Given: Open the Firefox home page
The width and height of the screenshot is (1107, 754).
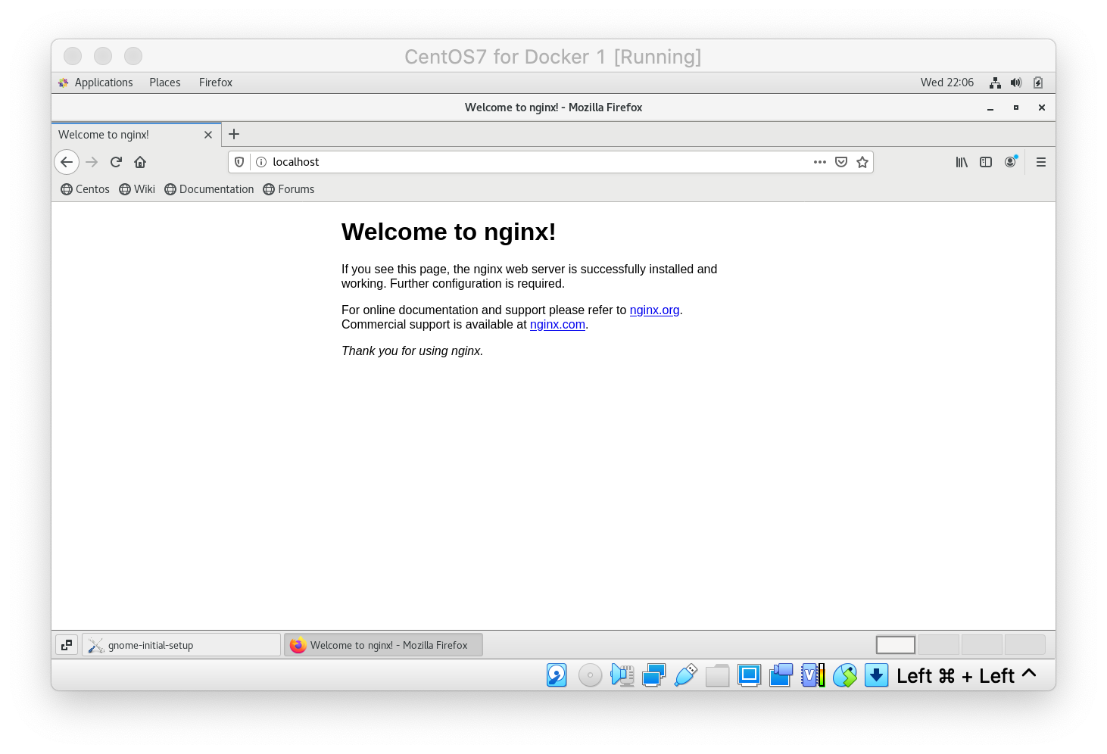Looking at the screenshot, I should [140, 162].
